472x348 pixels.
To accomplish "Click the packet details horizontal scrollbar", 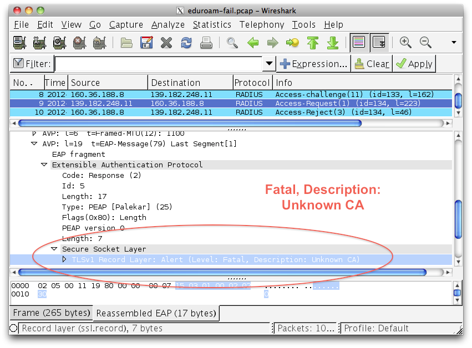I will tap(222, 272).
